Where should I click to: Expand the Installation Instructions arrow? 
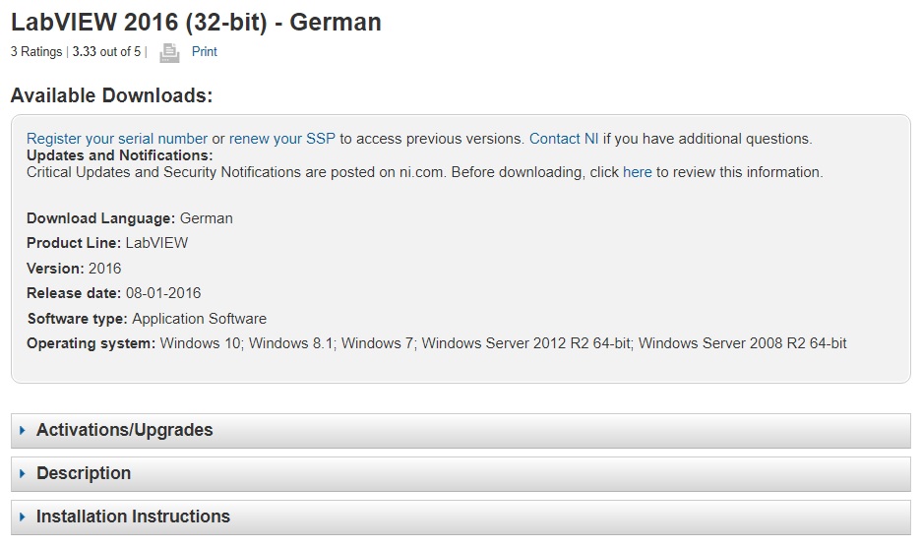point(23,517)
